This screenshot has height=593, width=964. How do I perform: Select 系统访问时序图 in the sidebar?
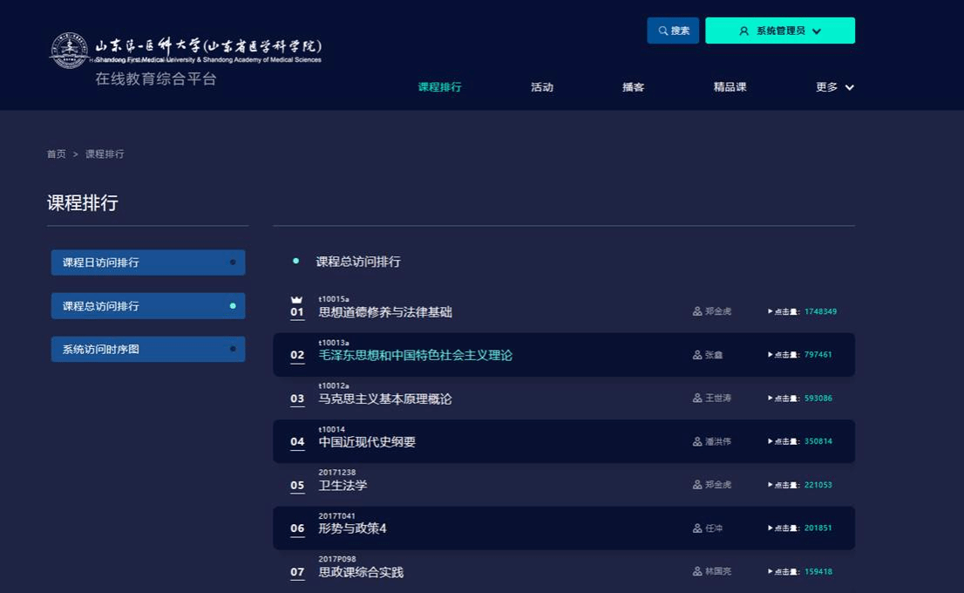[147, 350]
